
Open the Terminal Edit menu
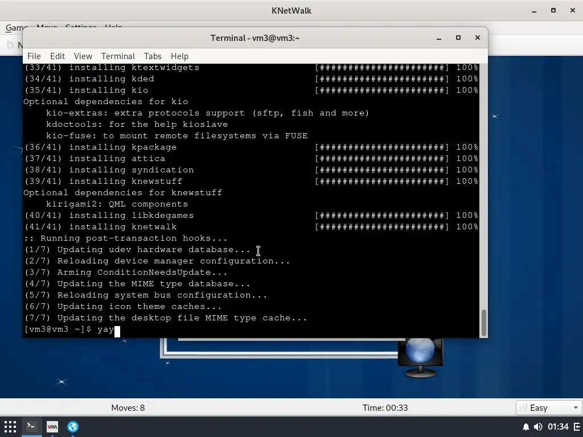point(58,56)
